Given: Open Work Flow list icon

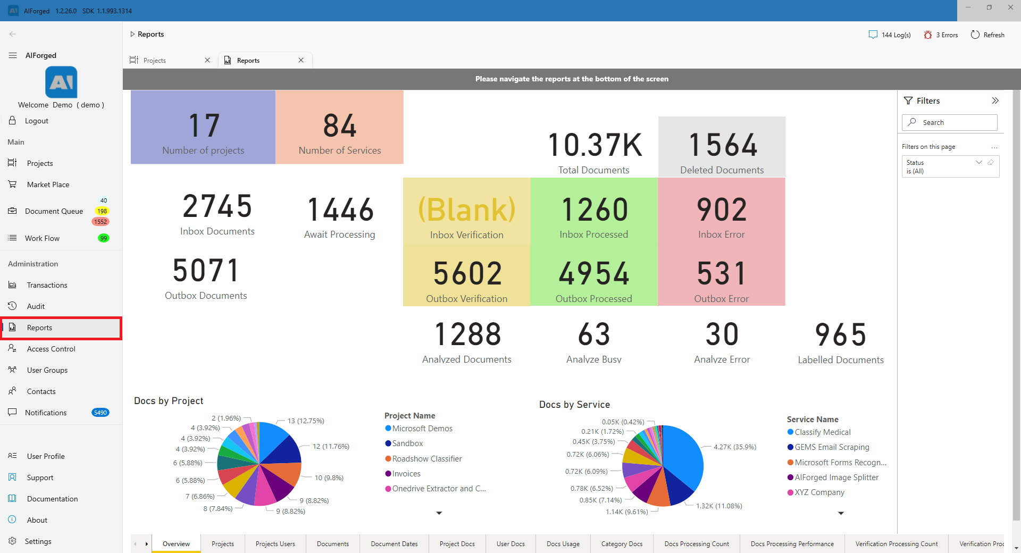Looking at the screenshot, I should pyautogui.click(x=12, y=238).
